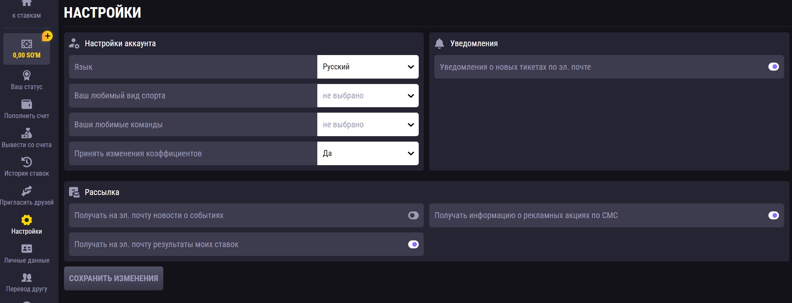Screen dimensions: 792x303
Task: Click the home icon above «К ставкам»
Action: (27, 3)
